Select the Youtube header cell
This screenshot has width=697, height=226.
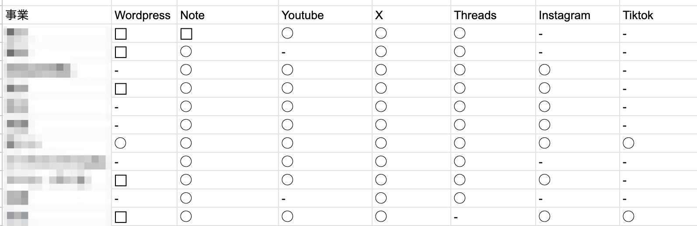[325, 15]
